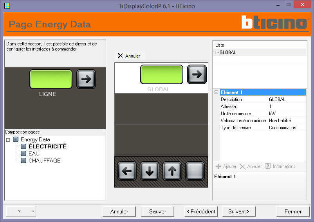Click the up arrow in the preview bottom bar

[172, 171]
